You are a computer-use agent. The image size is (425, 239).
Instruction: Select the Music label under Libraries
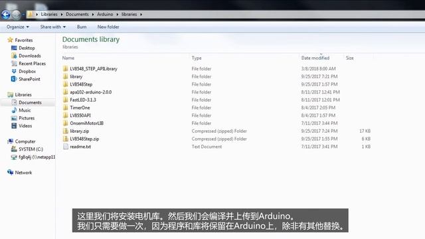[25, 110]
